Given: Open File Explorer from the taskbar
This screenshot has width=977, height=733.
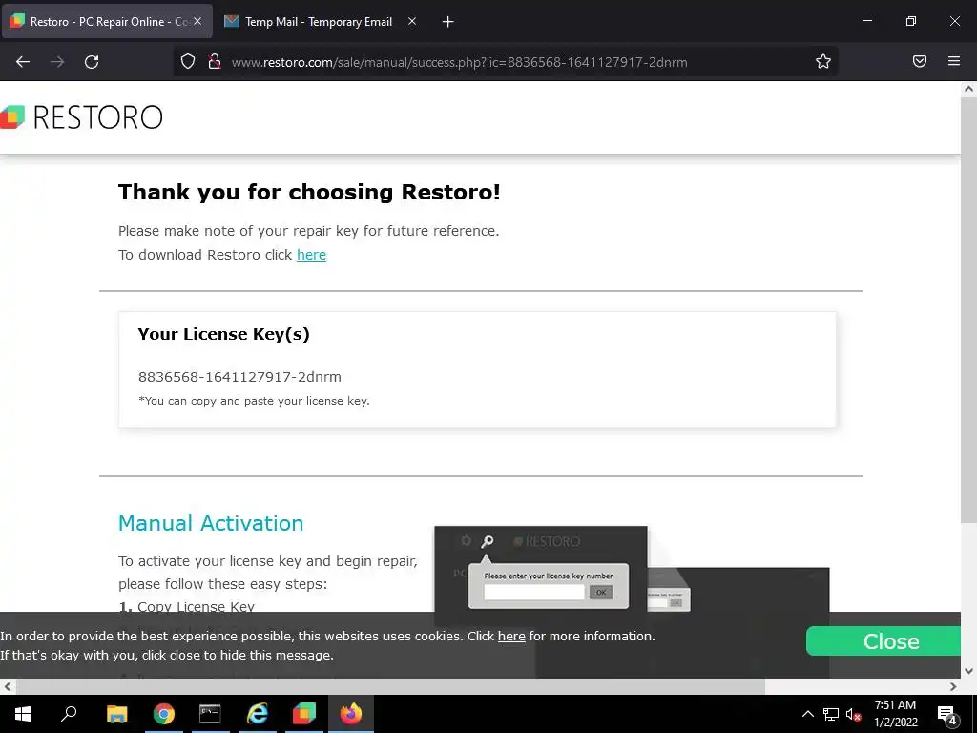Looking at the screenshot, I should click(116, 714).
